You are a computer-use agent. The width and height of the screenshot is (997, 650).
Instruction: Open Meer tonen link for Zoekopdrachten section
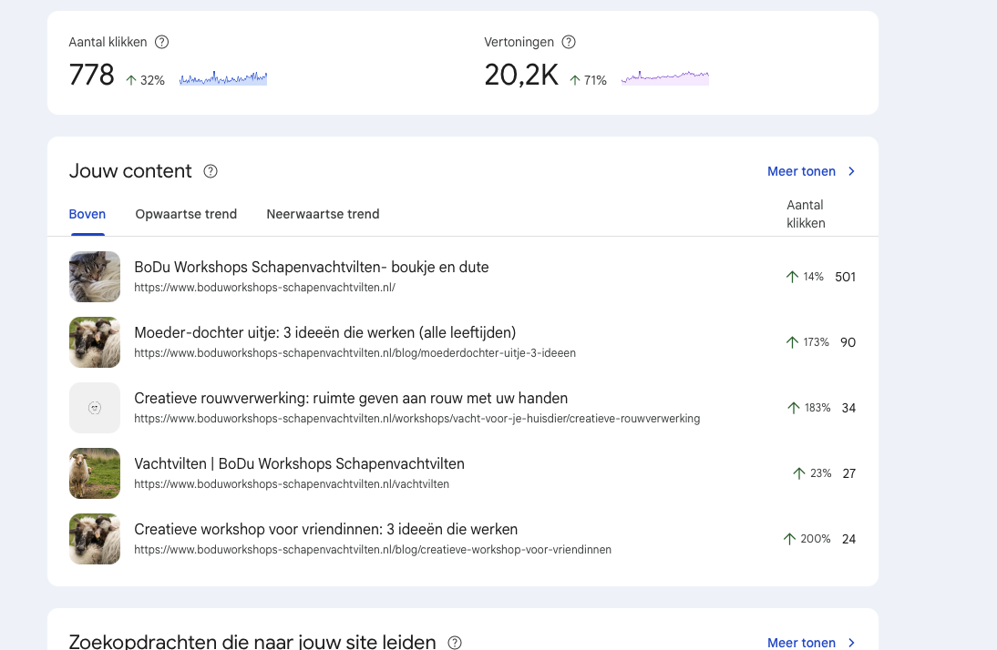tap(801, 643)
